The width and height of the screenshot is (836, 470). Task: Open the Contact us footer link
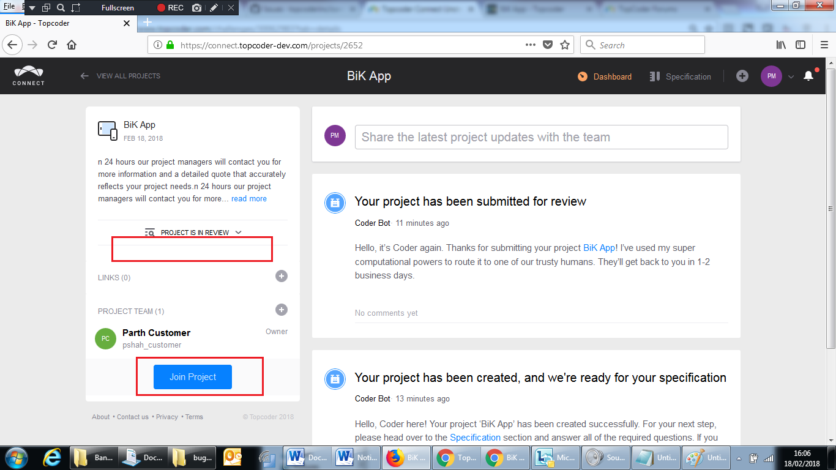133,417
